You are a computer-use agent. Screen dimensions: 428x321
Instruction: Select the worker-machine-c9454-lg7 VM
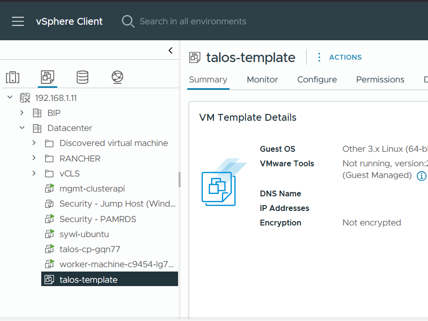(x=116, y=264)
